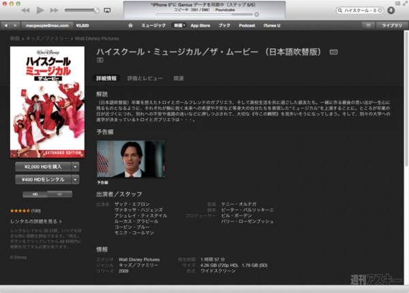Expand the purchase button dropdown arrow

pyautogui.click(x=75, y=167)
